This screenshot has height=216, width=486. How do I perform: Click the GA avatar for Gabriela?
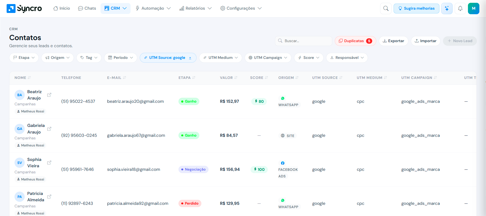pos(20,129)
